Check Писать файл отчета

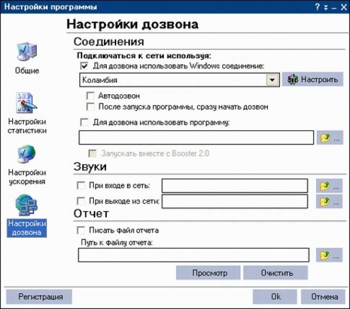pos(80,230)
